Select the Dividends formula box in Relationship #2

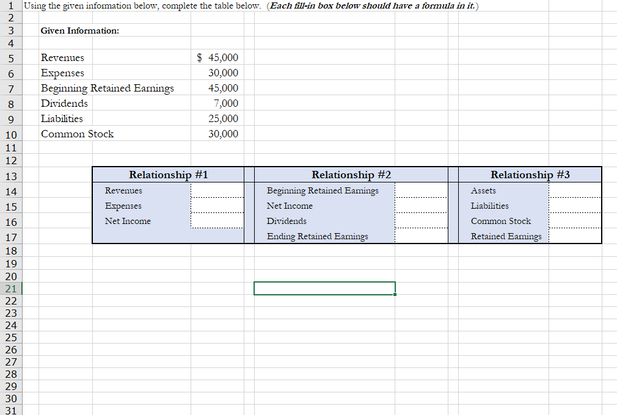(x=422, y=221)
